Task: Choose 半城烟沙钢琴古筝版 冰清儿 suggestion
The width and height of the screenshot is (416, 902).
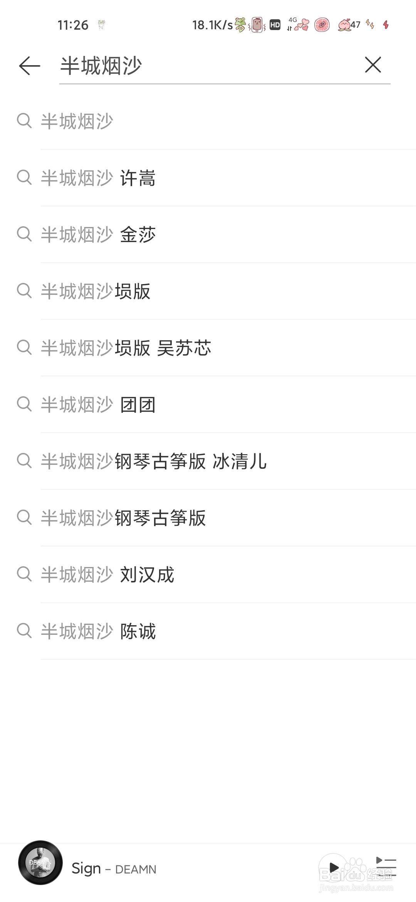Action: pyautogui.click(x=208, y=461)
